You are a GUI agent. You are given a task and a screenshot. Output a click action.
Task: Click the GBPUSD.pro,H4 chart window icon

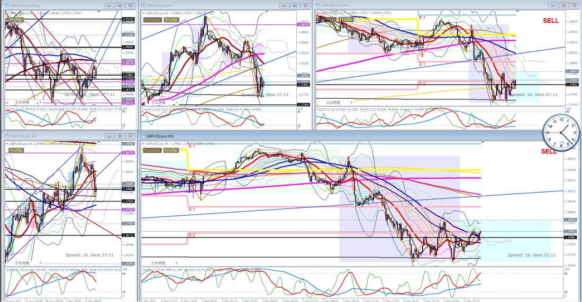click(6, 136)
